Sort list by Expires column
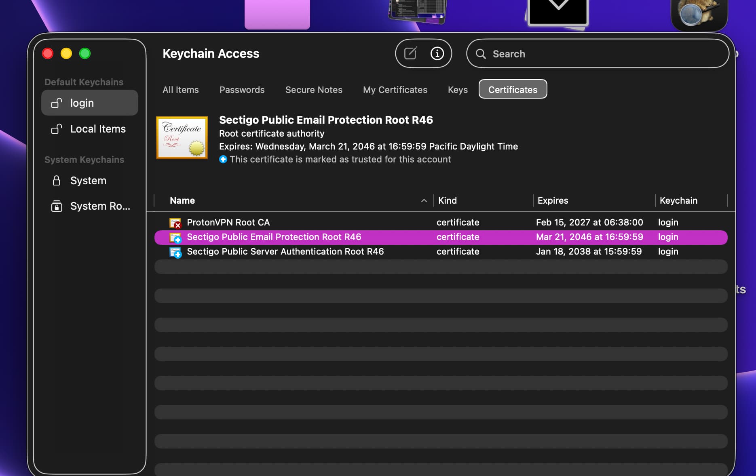 click(x=553, y=200)
